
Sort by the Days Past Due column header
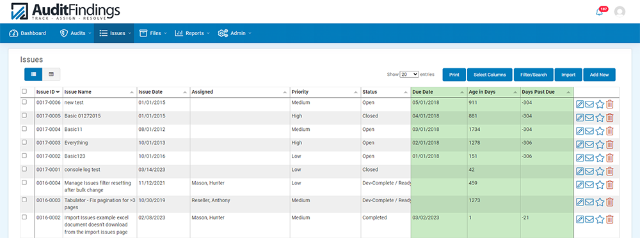click(547, 92)
